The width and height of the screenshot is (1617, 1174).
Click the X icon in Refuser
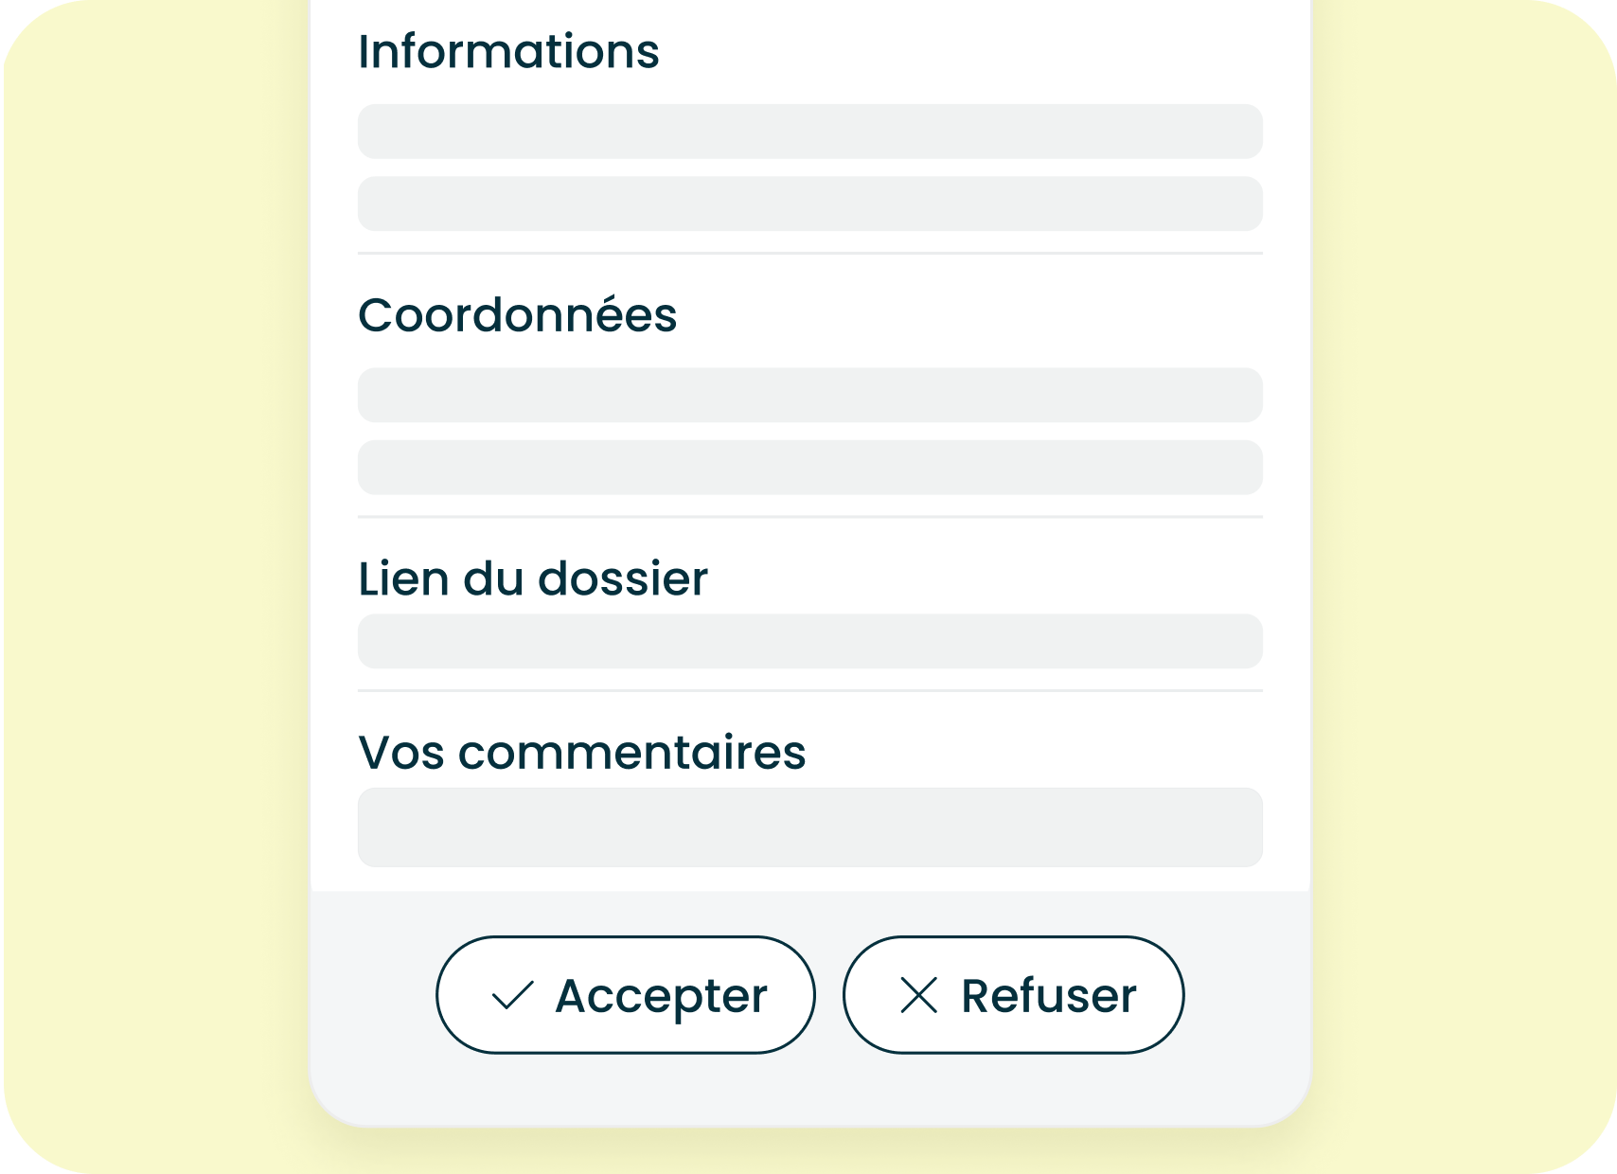[918, 995]
